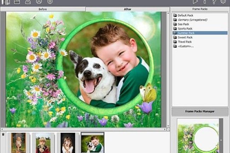Select the boy with dog thumbnail
This screenshot has width=230, height=153.
pos(92,142)
